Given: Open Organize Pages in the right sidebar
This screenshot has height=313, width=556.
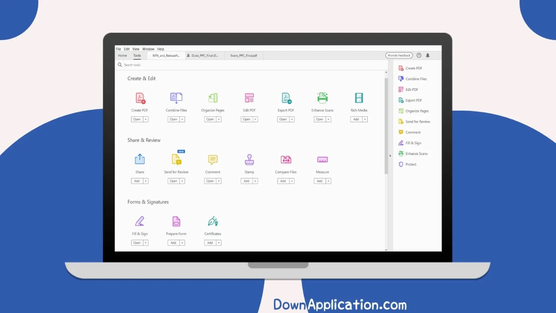Looking at the screenshot, I should 414,111.
